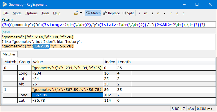The image size is (217, 112).
Task: Toggle the 'i' ignore-case option
Action: pos(139,13)
